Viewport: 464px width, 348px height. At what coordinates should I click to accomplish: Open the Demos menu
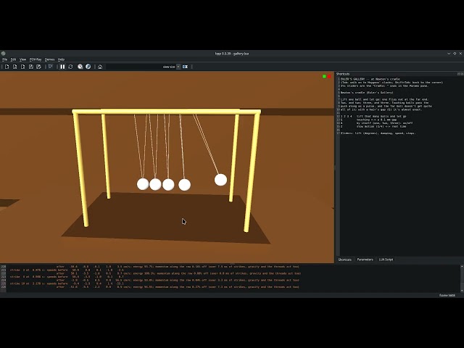tap(50, 59)
